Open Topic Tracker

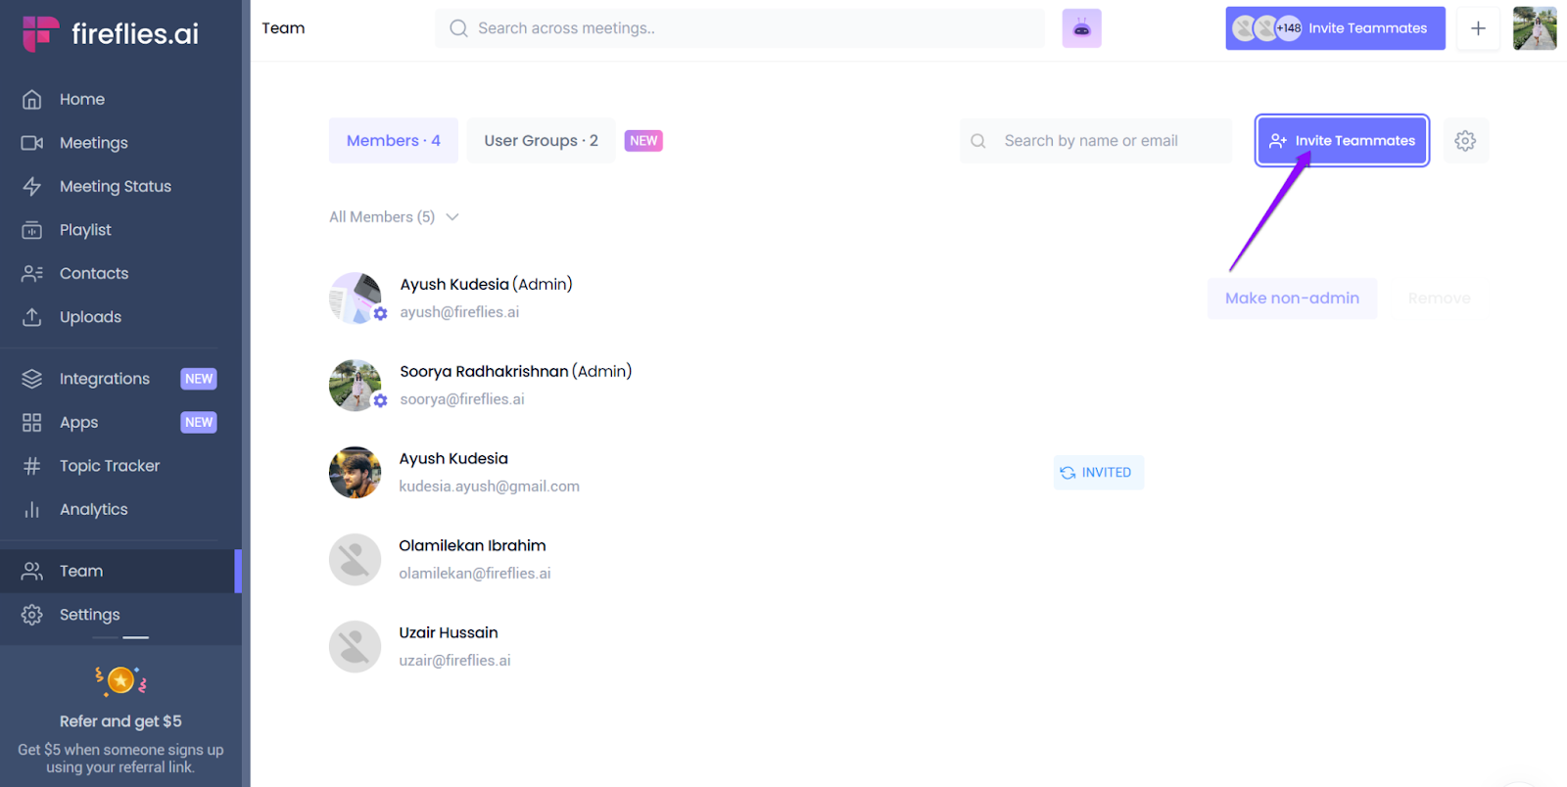coord(110,466)
